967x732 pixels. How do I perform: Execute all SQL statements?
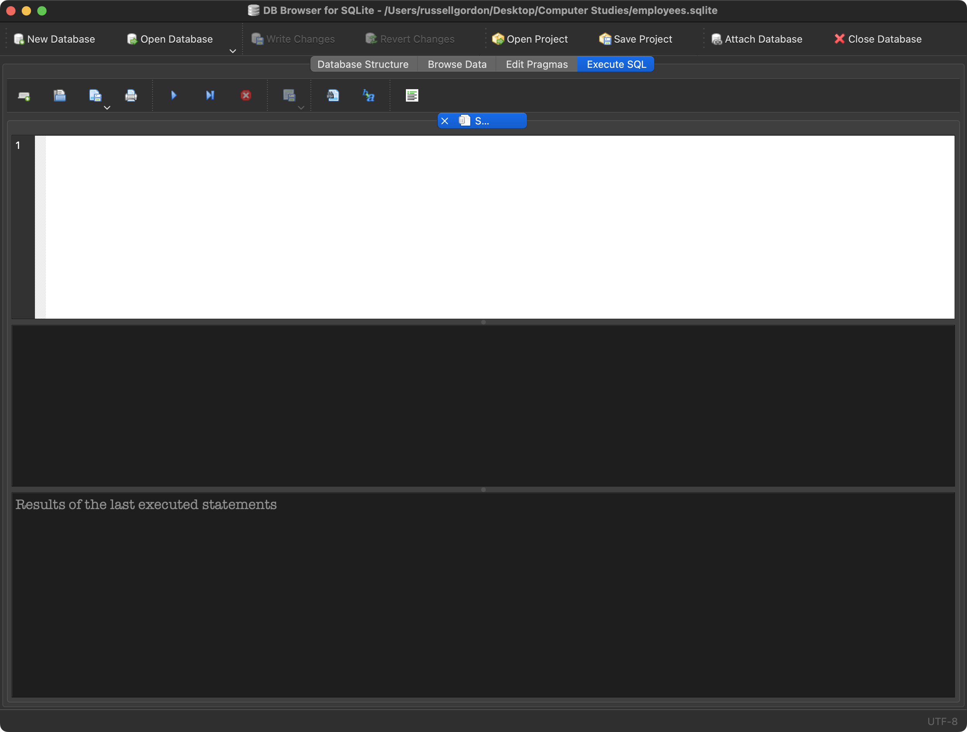[x=173, y=95]
